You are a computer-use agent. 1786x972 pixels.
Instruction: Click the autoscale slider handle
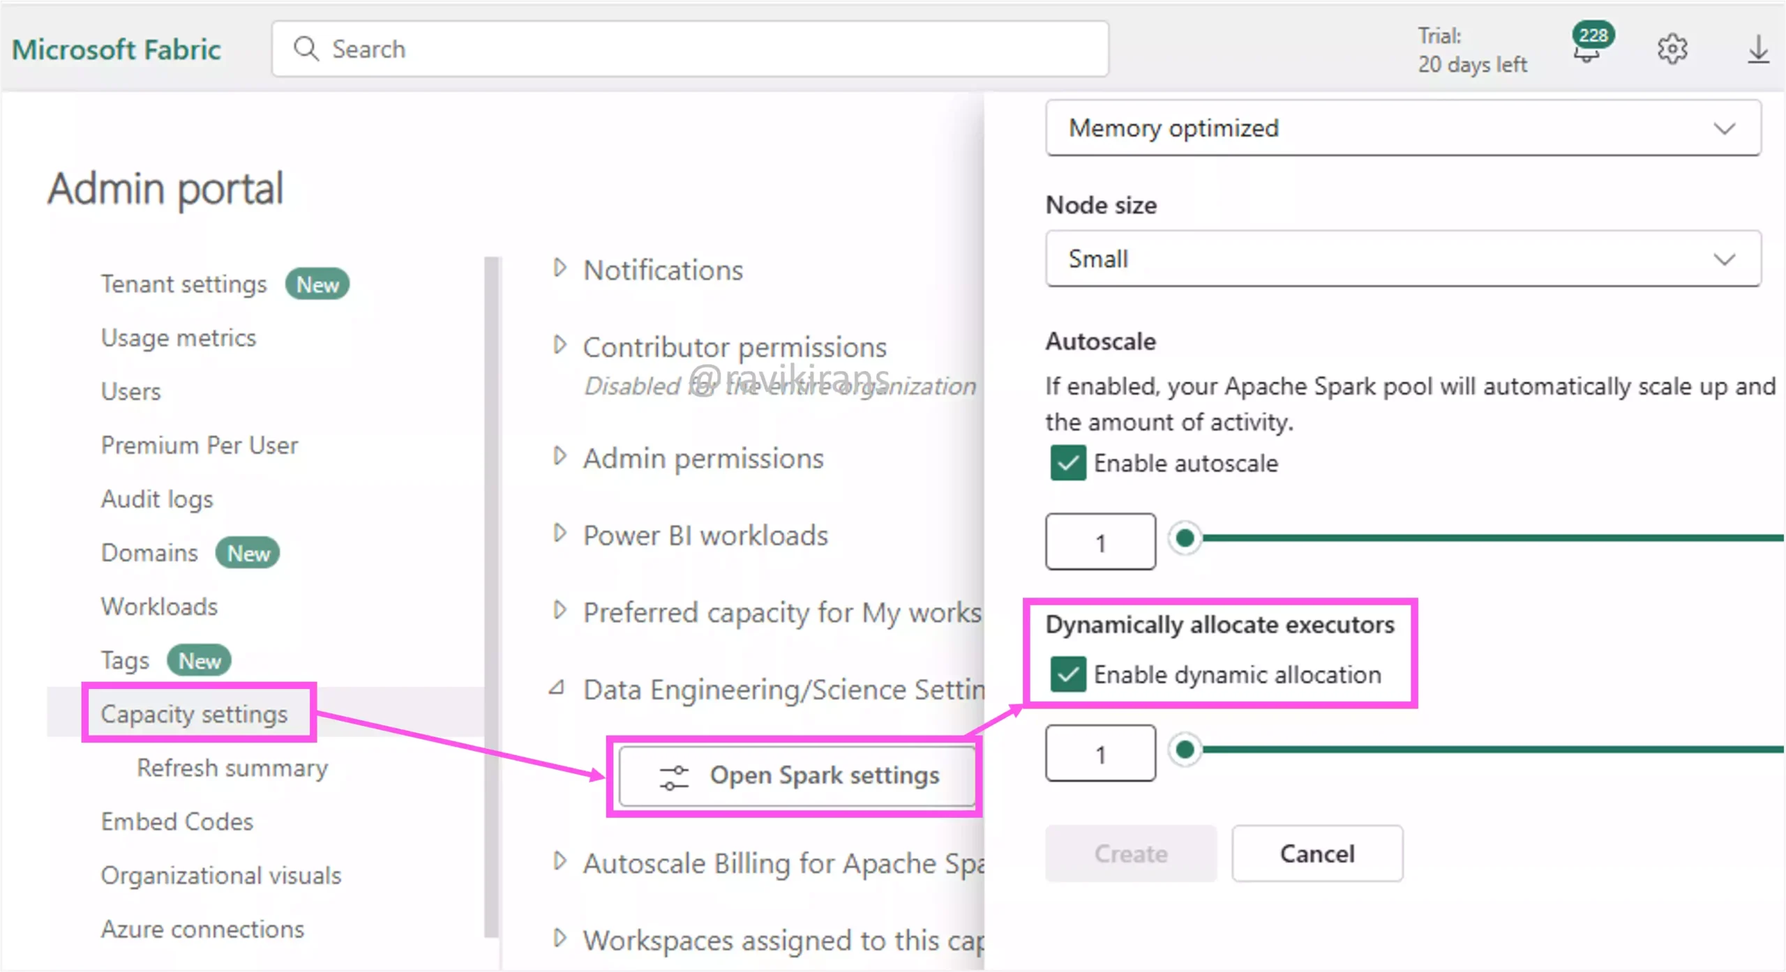click(1185, 538)
